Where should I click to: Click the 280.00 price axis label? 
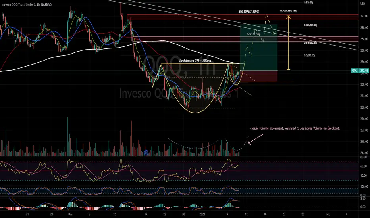(364, 50)
